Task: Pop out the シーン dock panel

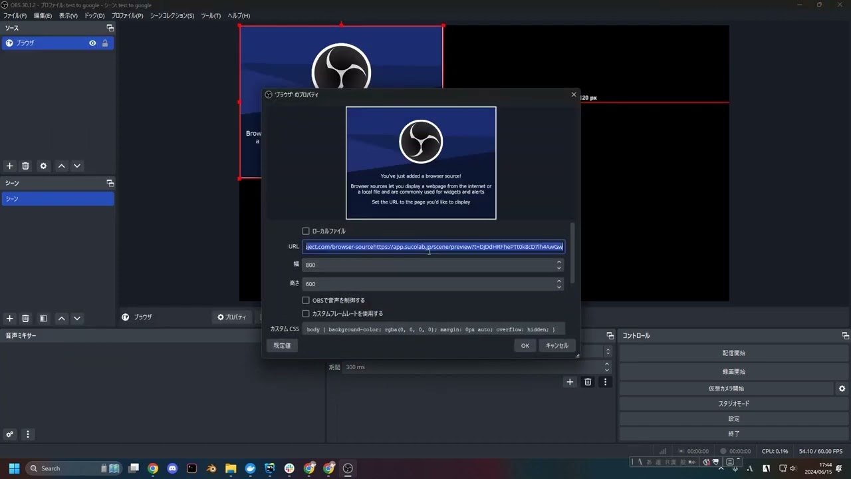Action: (110, 183)
